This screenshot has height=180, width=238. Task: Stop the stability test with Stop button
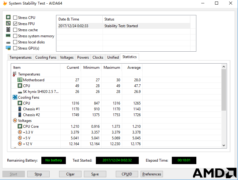point(38,174)
